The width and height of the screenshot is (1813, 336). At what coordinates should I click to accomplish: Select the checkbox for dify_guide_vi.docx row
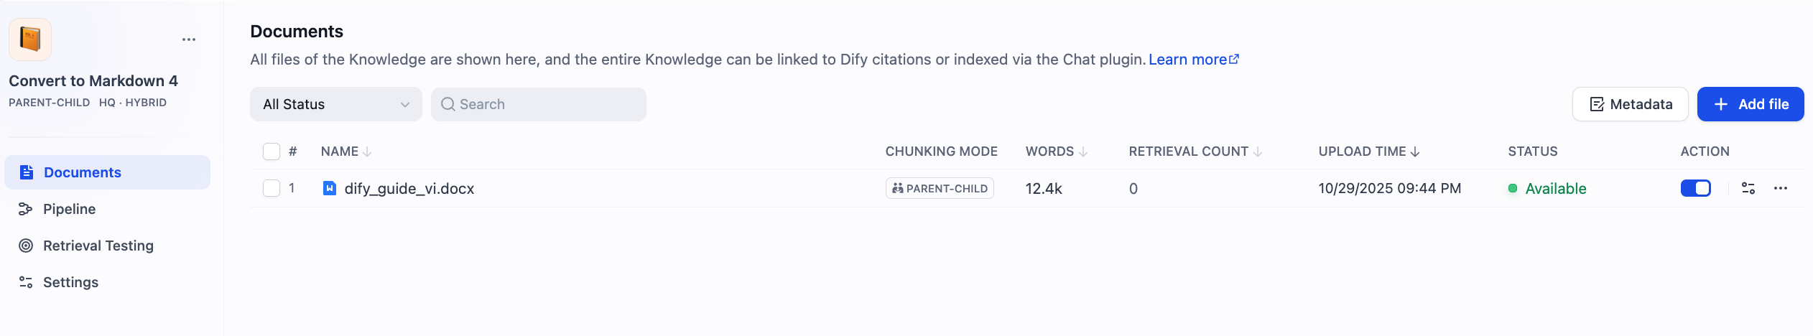coord(272,188)
